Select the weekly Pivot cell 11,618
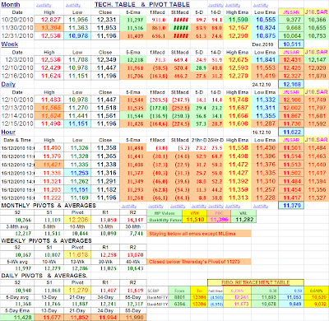The image size is (329, 321). coord(78,254)
